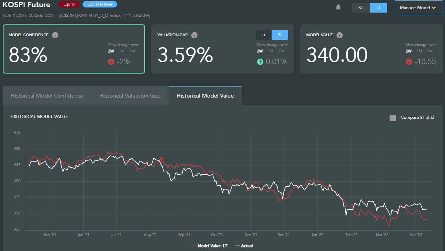Click the Apr '22 axis label
This screenshot has width=445, height=251.
[416, 235]
